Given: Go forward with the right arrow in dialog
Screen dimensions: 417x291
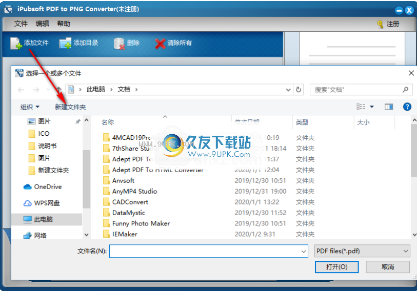Looking at the screenshot, I should click(x=36, y=90).
